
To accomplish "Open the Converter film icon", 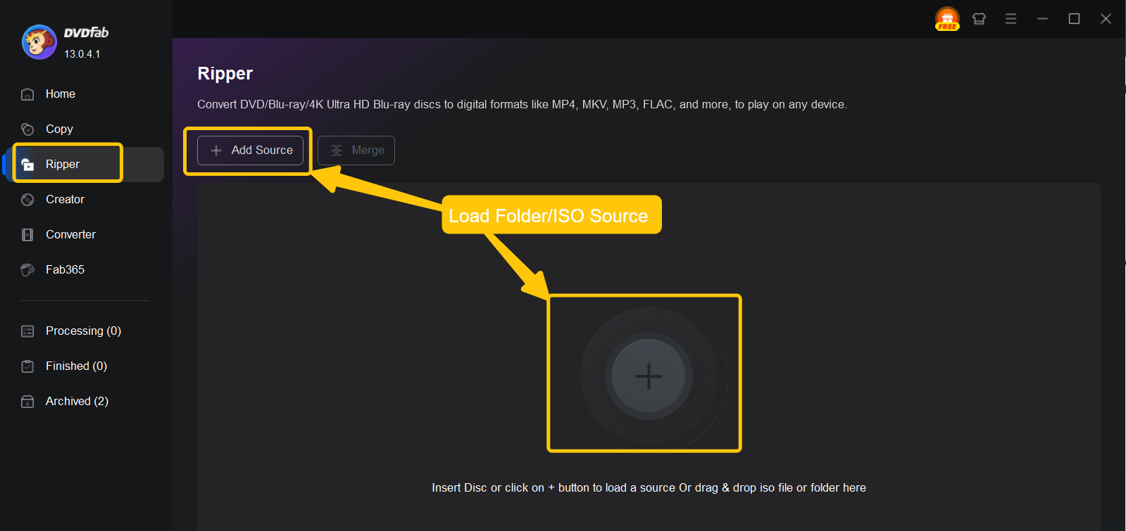I will [x=27, y=235].
